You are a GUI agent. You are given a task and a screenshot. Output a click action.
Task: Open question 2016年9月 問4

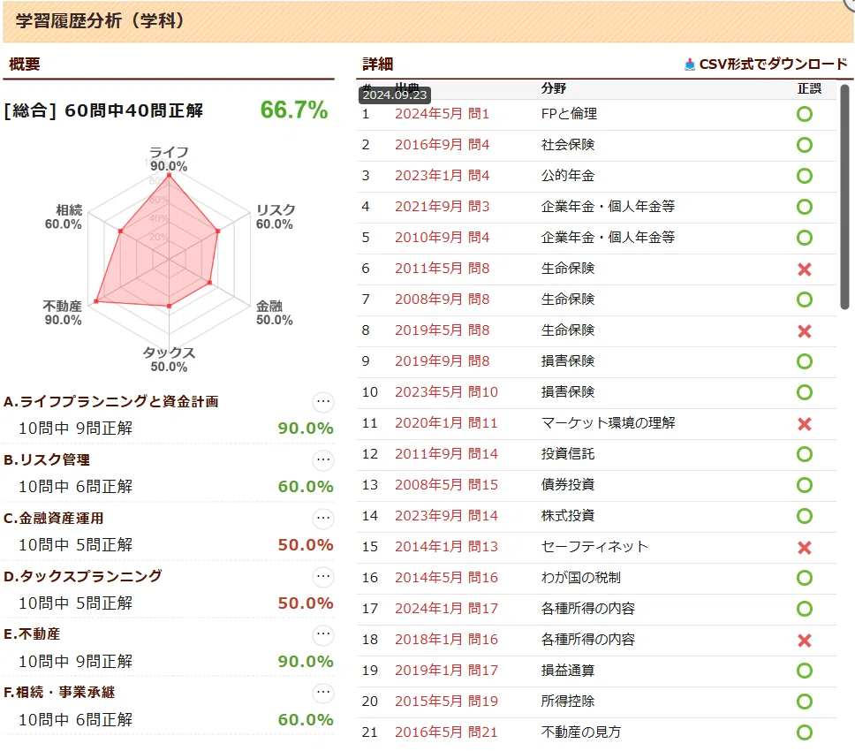pyautogui.click(x=443, y=145)
